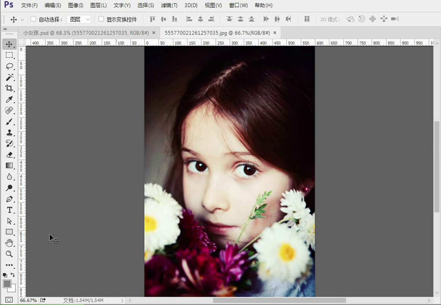The image size is (441, 305).
Task: Open the 文件(F) menu
Action: [29, 5]
